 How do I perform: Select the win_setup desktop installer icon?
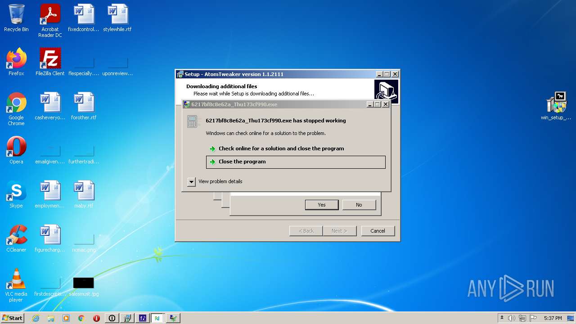point(556,106)
